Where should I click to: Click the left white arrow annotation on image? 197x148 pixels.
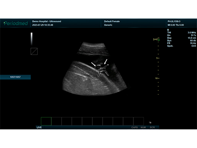[94, 64]
